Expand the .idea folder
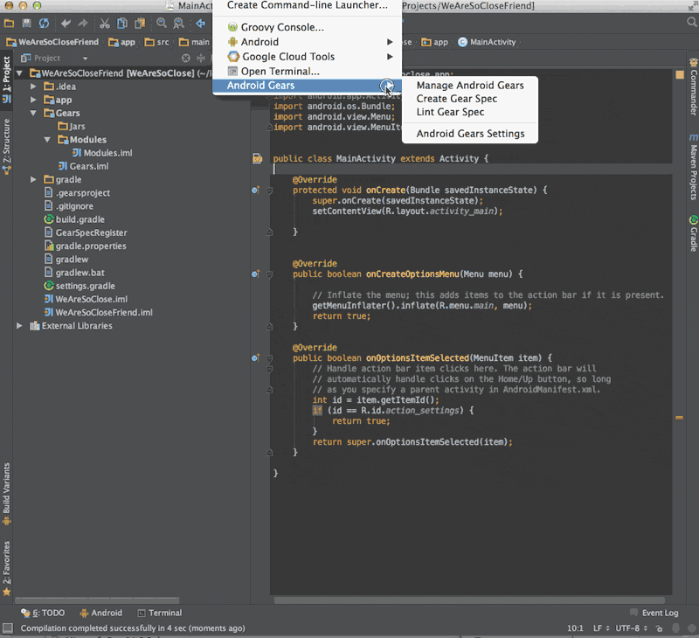This screenshot has height=638, width=699. [33, 86]
